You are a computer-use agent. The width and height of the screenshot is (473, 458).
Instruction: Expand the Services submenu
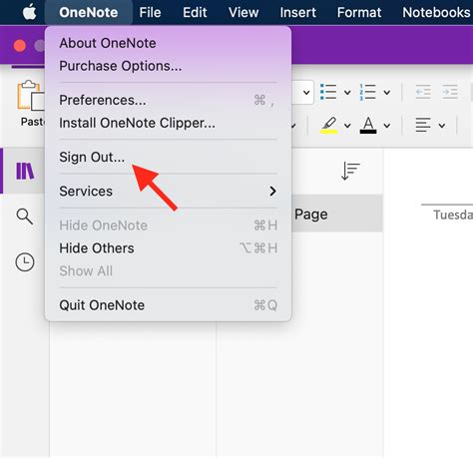[168, 192]
